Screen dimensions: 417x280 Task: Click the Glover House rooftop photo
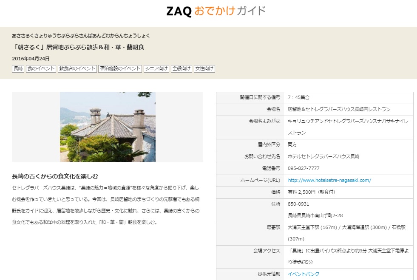click(108, 127)
